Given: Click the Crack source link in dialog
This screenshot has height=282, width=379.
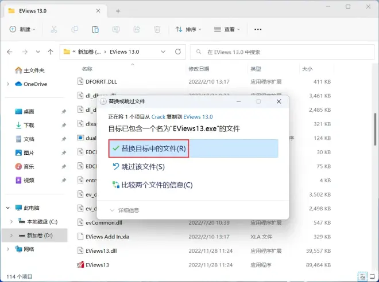Looking at the screenshot, I should pyautogui.click(x=158, y=117).
